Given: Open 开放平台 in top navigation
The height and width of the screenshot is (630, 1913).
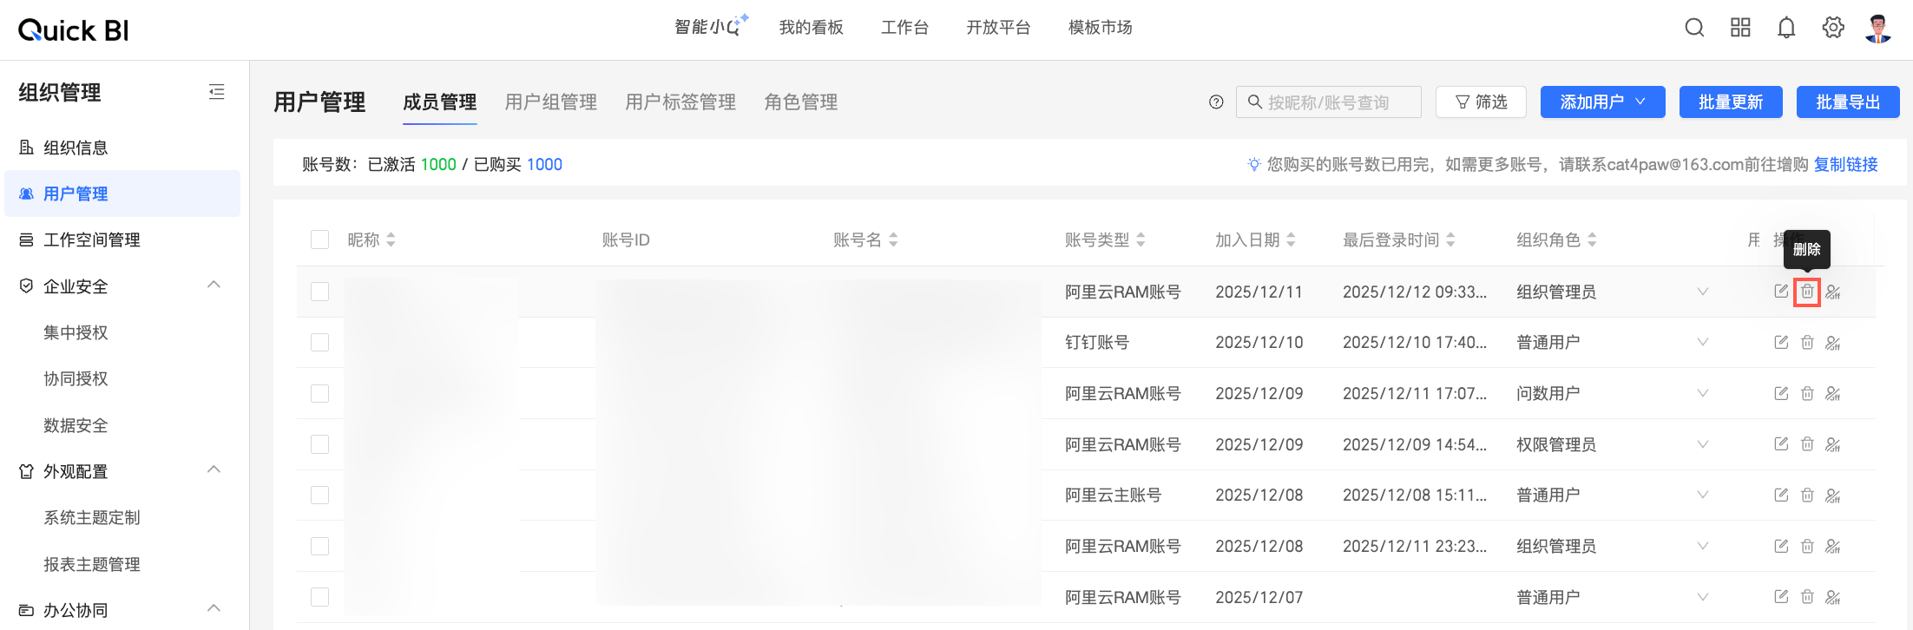Looking at the screenshot, I should [998, 28].
